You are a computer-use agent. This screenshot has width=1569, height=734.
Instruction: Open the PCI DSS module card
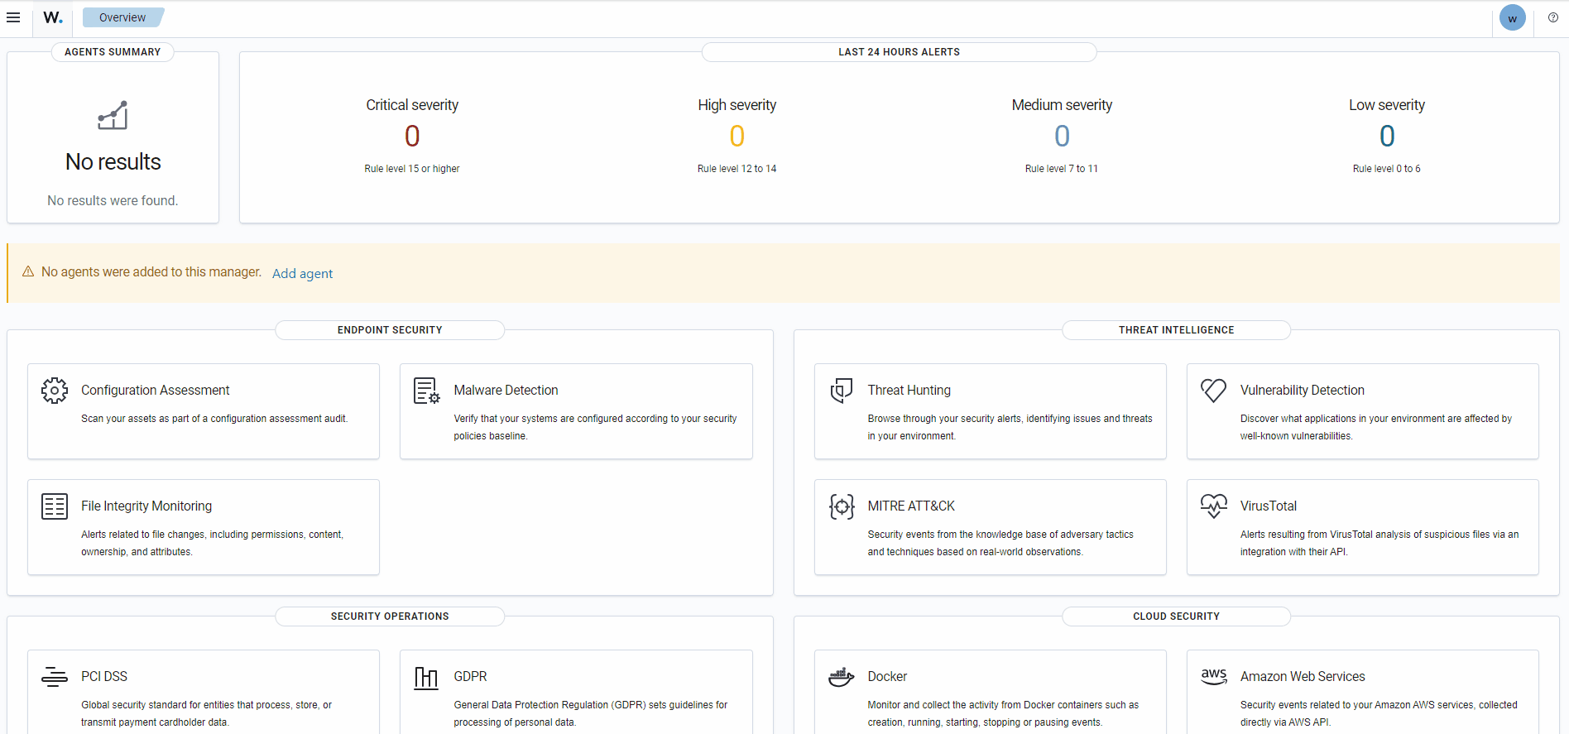click(x=204, y=692)
